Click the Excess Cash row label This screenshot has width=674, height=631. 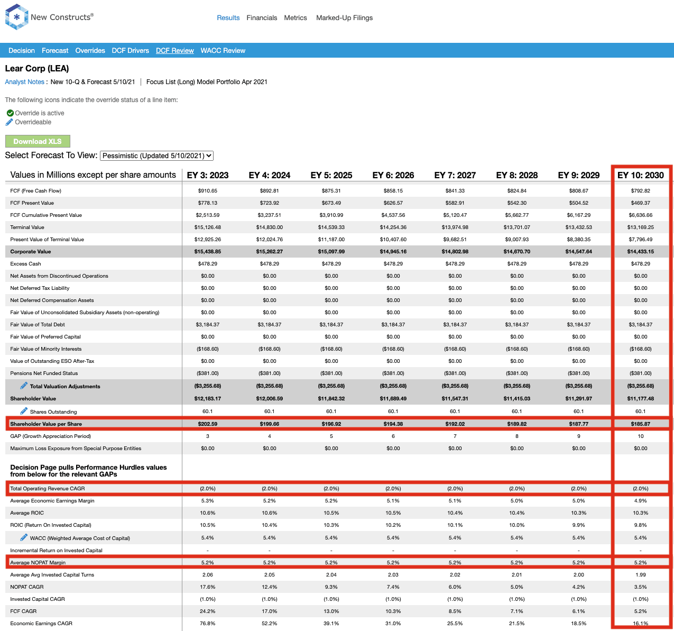[26, 264]
